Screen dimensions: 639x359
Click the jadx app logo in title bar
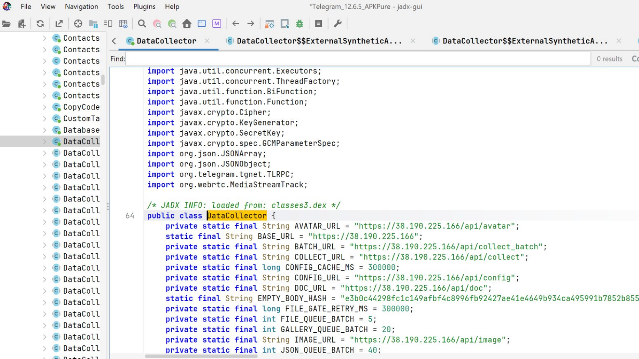7,6
